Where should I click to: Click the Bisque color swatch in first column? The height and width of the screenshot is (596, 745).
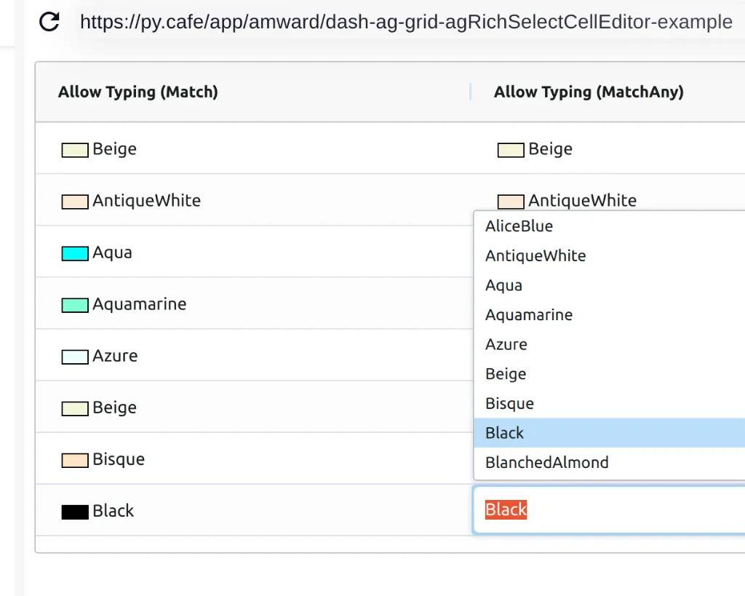75,460
